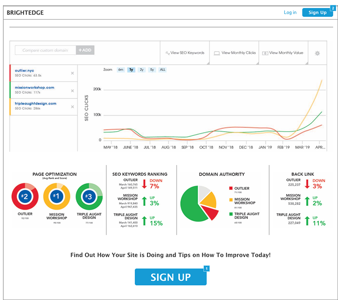This screenshot has width=338, height=300.
Task: Click the monitor icon beside View Monthly Clicks
Action: coord(216,53)
